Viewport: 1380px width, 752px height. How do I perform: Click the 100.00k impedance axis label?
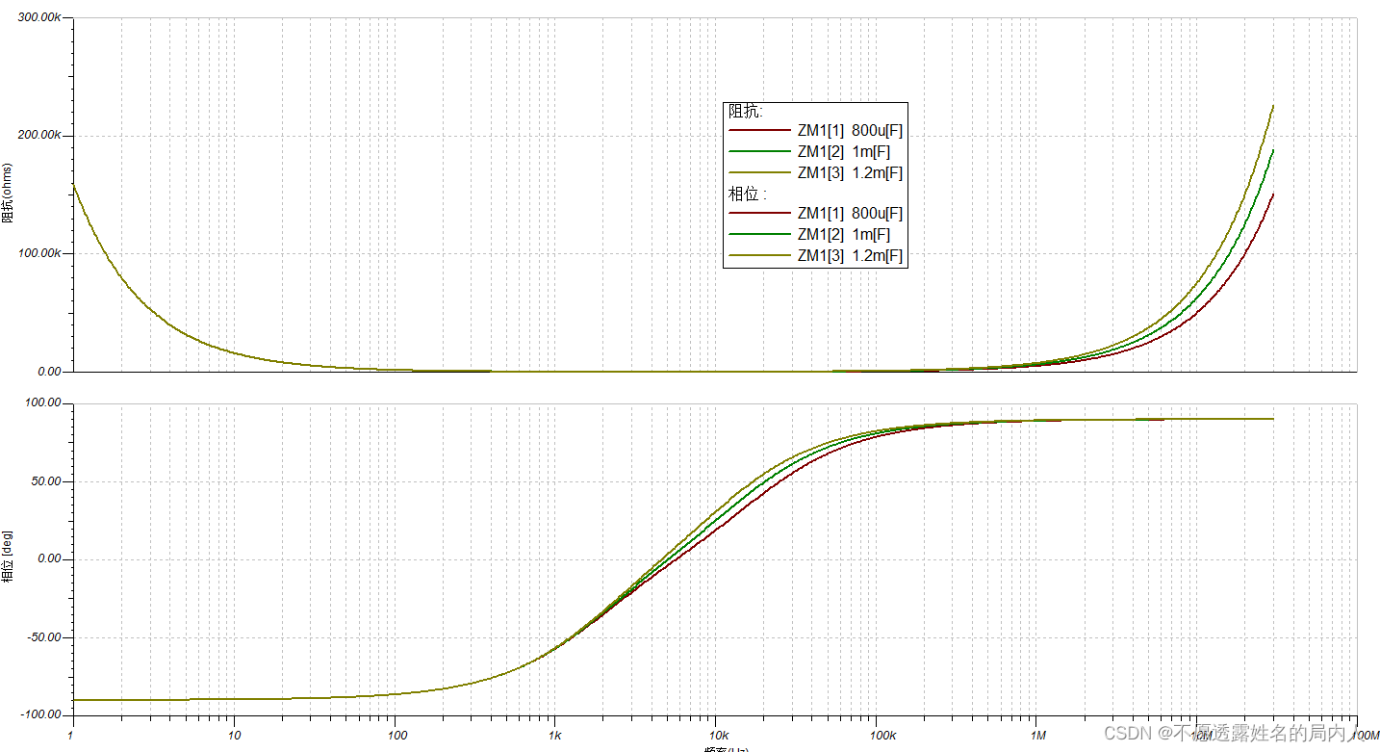(x=38, y=253)
